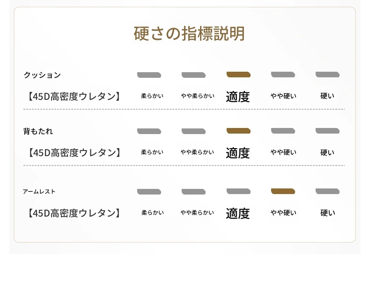370x300 pixels.
Task: Select the last gray bar in クッション row
Action: pyautogui.click(x=327, y=75)
